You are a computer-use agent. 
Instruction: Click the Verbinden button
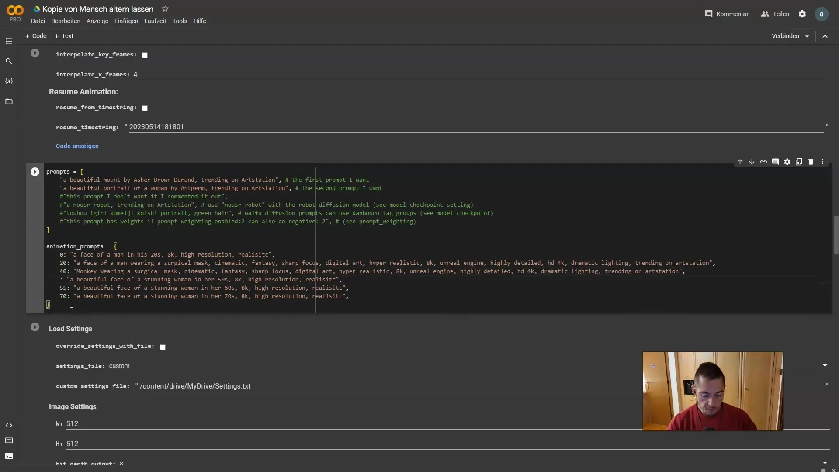click(785, 36)
